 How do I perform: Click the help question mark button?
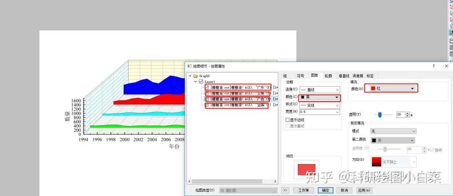[433, 66]
